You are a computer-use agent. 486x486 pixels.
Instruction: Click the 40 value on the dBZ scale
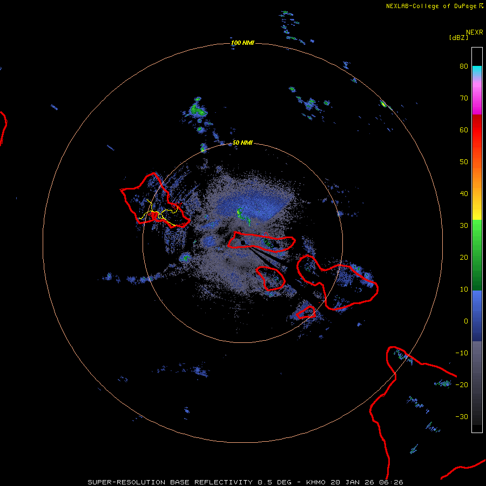[x=464, y=194]
